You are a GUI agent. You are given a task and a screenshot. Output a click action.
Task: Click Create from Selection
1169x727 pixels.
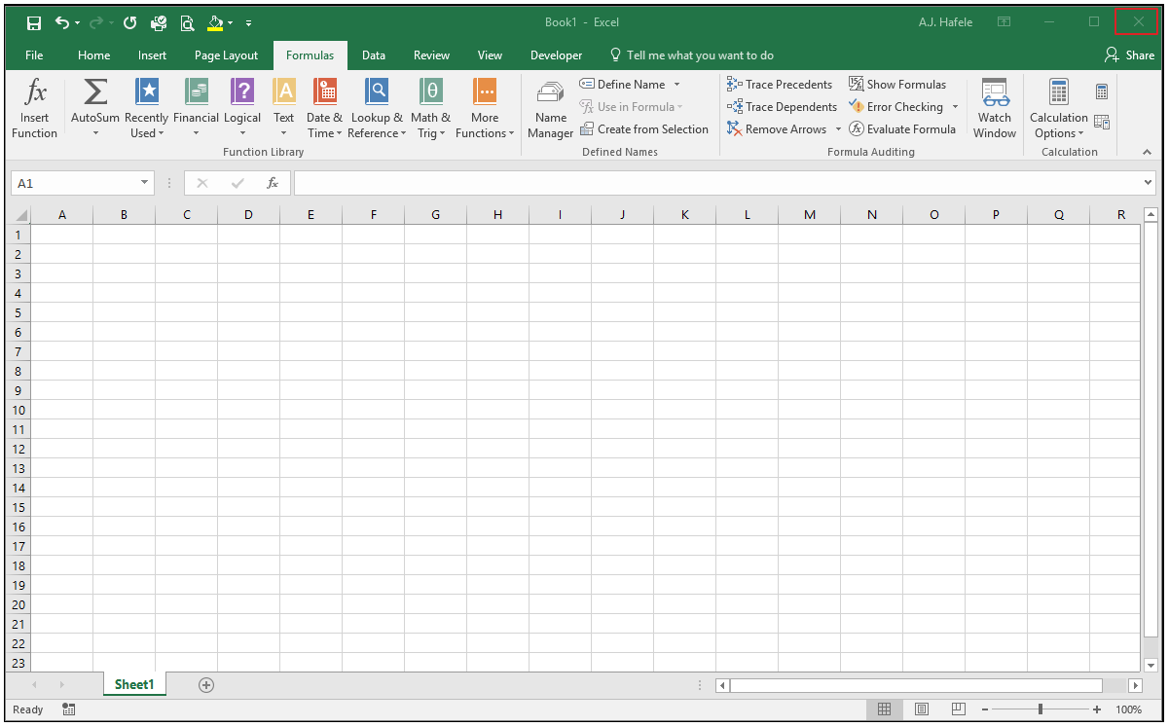[x=644, y=129]
